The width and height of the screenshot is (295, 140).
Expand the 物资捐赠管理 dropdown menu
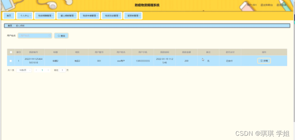[45, 16]
